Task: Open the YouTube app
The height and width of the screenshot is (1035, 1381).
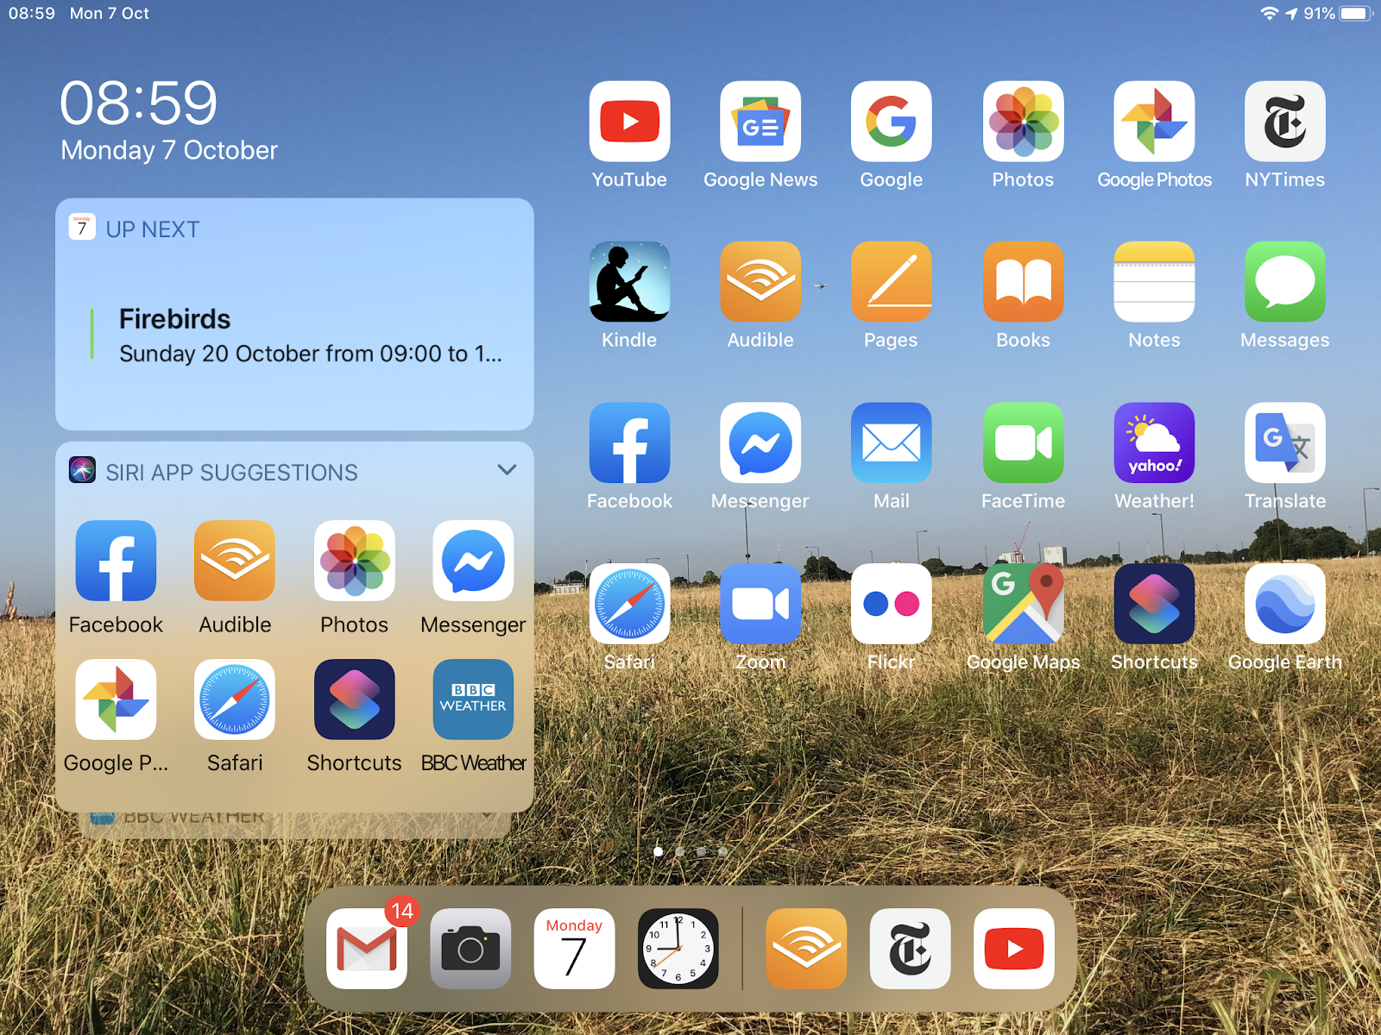Action: (x=629, y=121)
